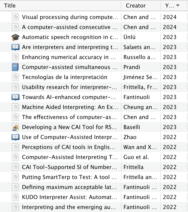Select Interpreting and the emerging entry

[94, 207]
